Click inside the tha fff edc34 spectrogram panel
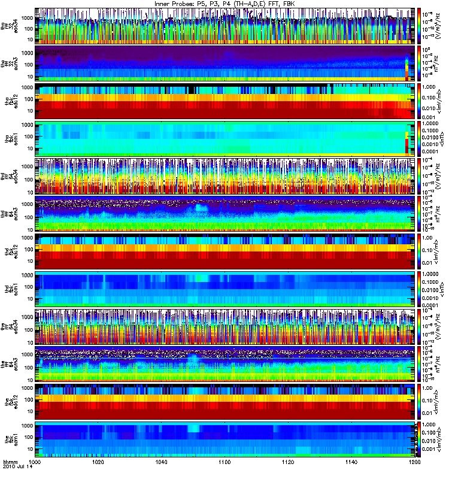 coord(225,26)
